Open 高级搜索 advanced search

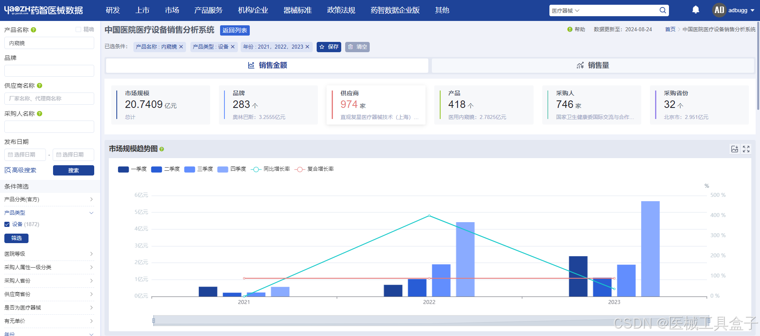click(20, 170)
